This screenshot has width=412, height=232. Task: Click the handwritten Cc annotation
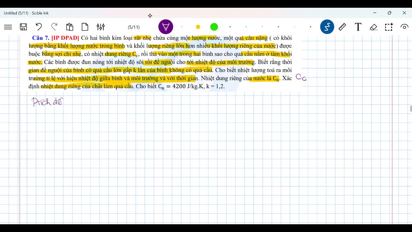click(301, 77)
